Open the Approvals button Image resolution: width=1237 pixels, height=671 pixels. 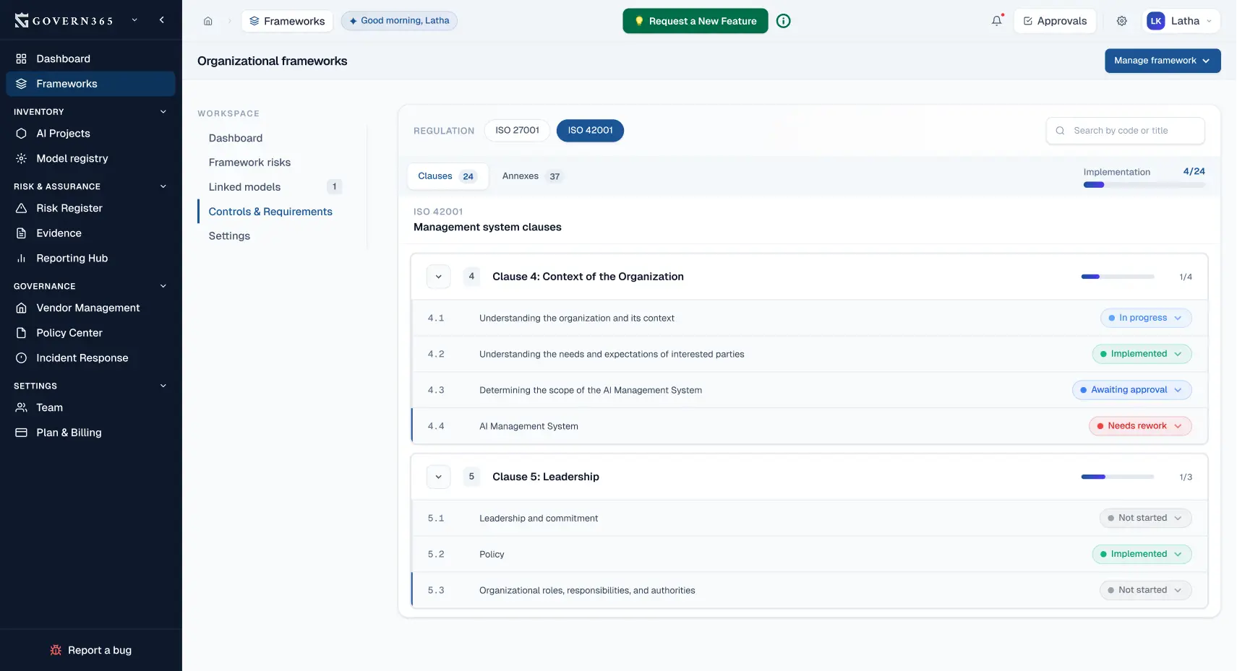click(1055, 21)
